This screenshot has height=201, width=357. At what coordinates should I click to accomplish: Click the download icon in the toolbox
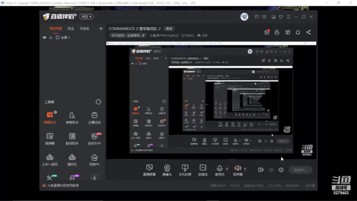click(94, 177)
